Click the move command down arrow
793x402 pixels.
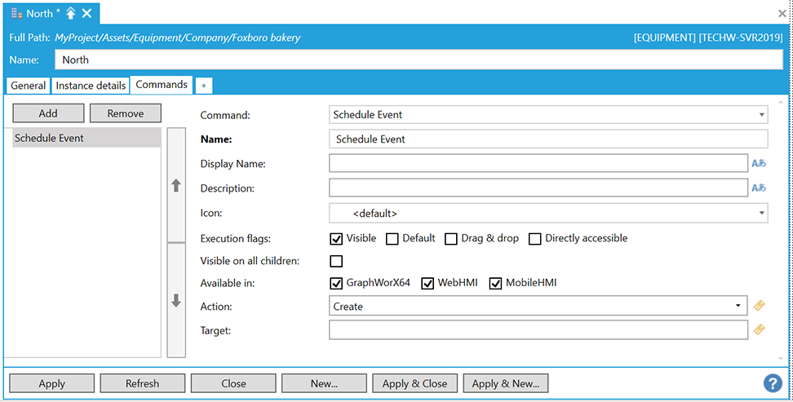pos(176,301)
